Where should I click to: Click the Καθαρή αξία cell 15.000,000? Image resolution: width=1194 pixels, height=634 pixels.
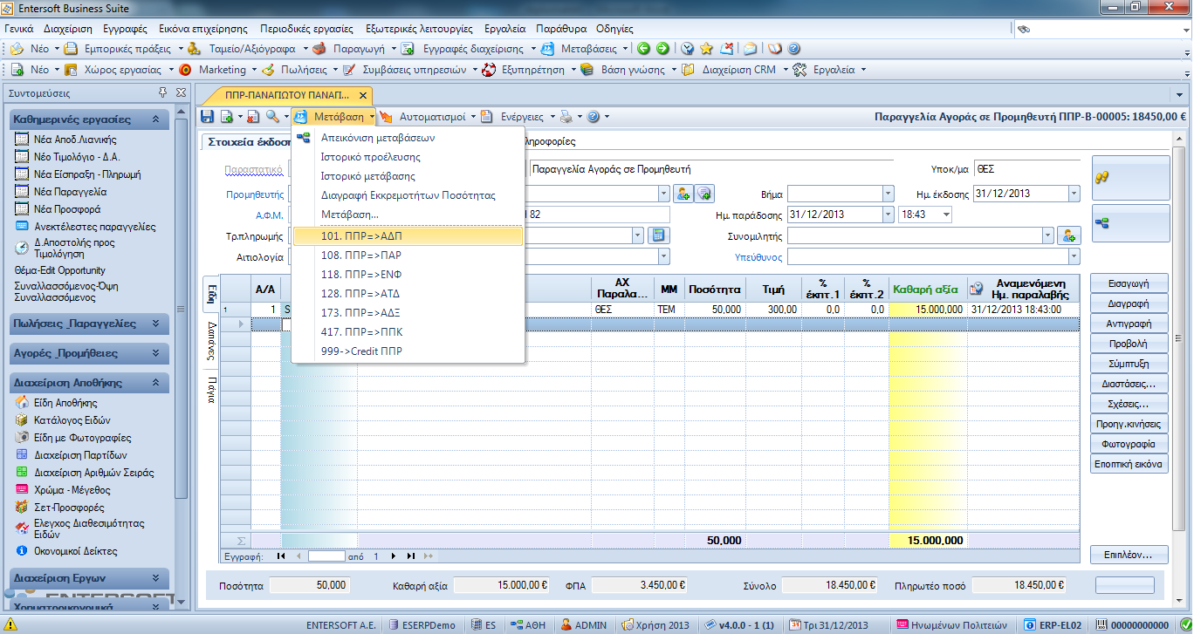[928, 310]
